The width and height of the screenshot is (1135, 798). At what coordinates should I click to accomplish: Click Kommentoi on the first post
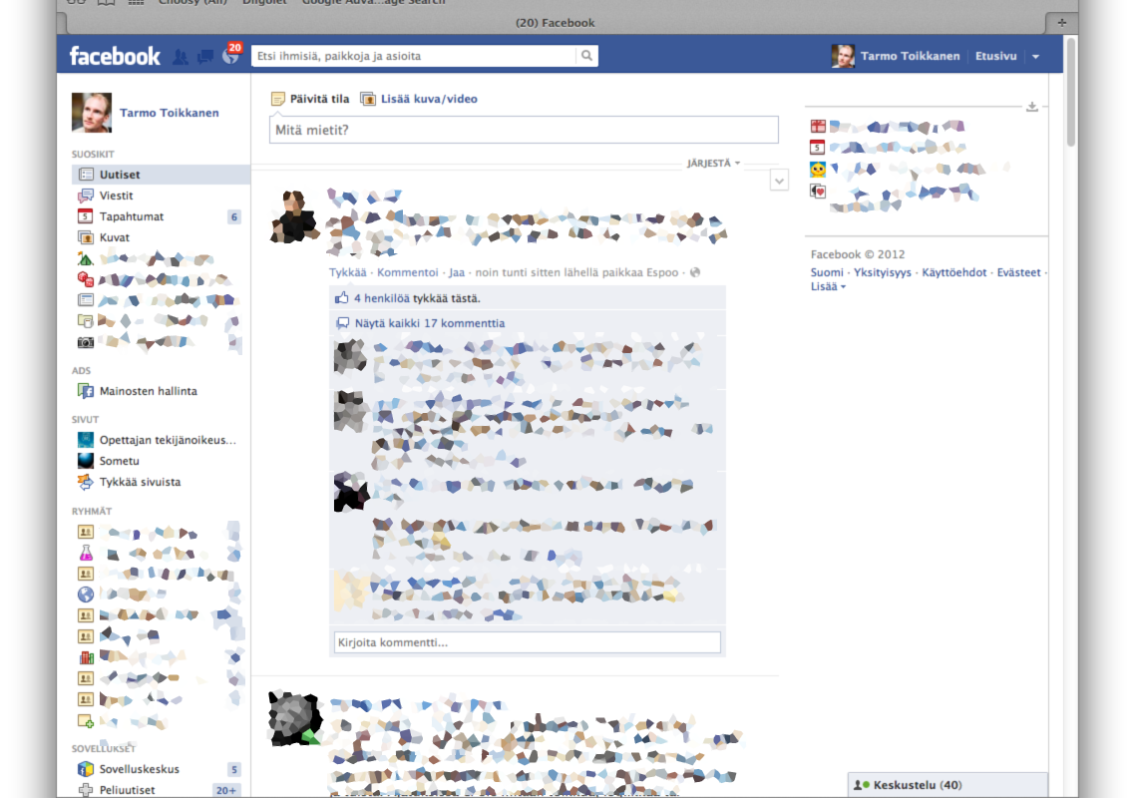(408, 272)
